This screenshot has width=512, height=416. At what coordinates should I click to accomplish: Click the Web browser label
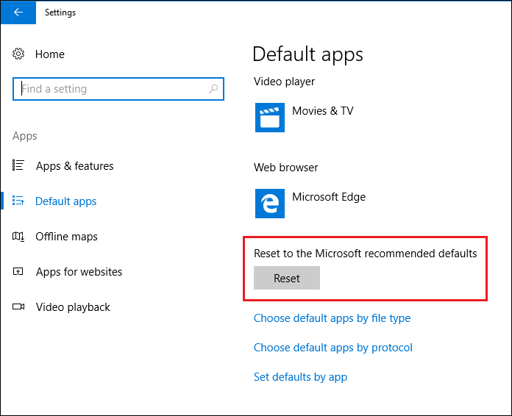click(285, 168)
